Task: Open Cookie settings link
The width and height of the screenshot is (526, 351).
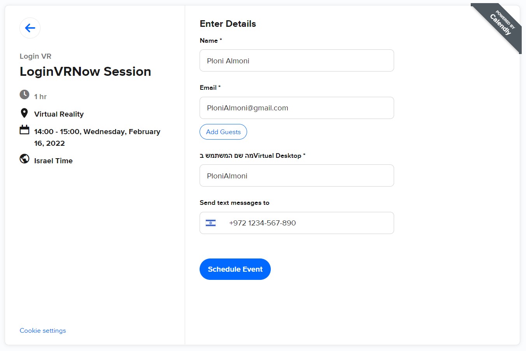Action: coord(43,330)
